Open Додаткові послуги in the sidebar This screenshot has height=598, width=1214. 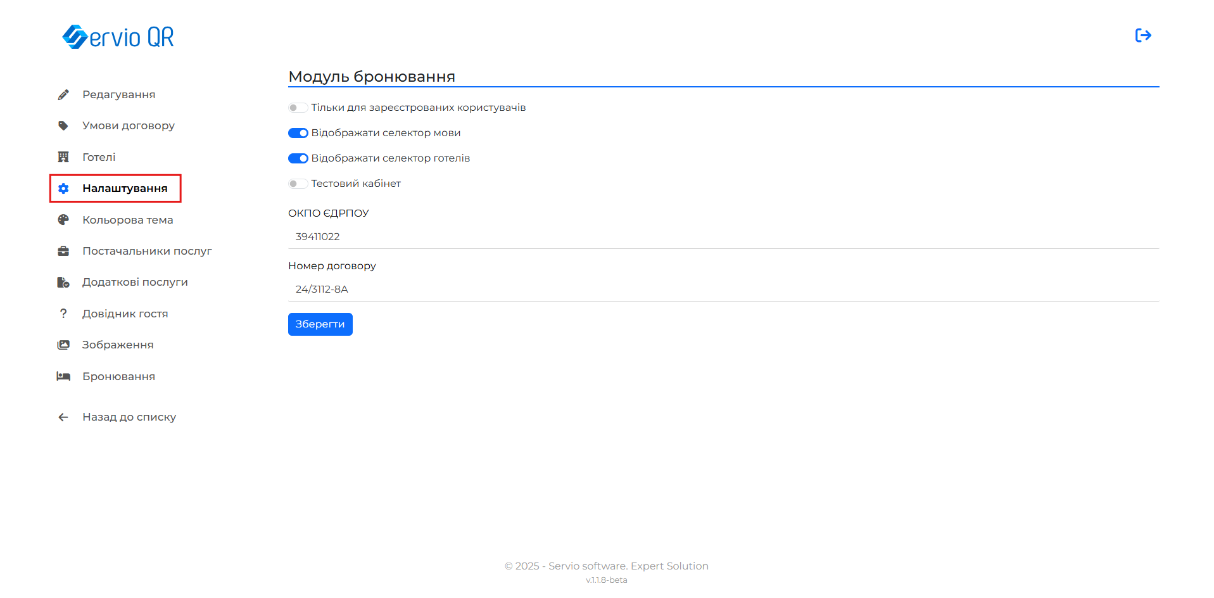(x=135, y=283)
